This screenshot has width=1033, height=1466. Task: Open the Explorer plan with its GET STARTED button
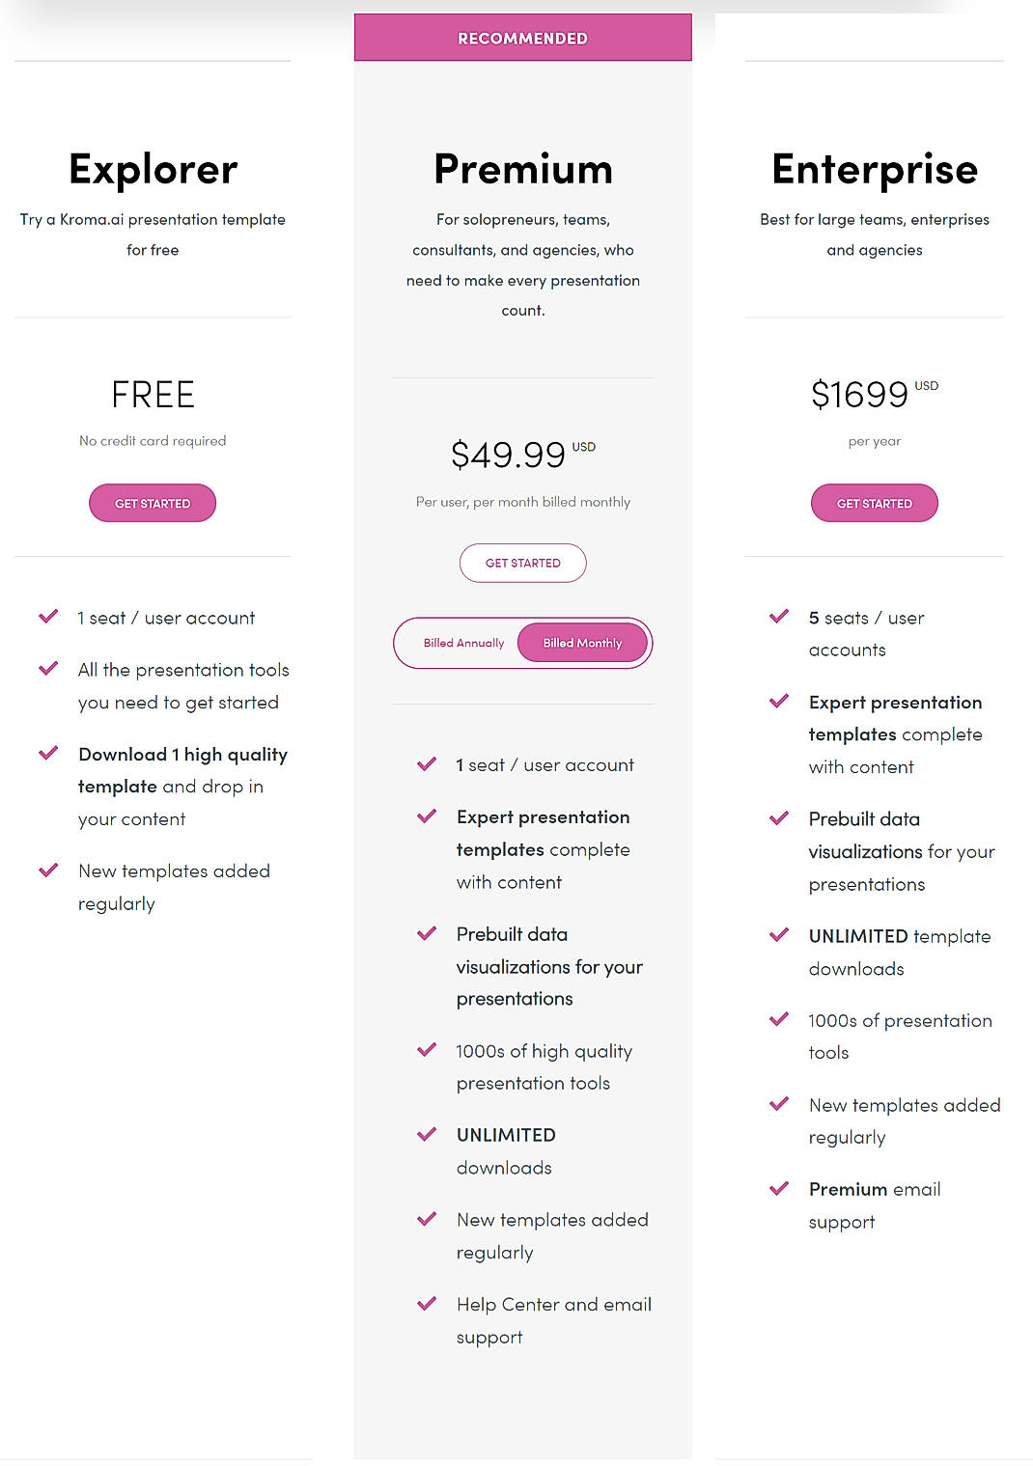[x=152, y=502]
